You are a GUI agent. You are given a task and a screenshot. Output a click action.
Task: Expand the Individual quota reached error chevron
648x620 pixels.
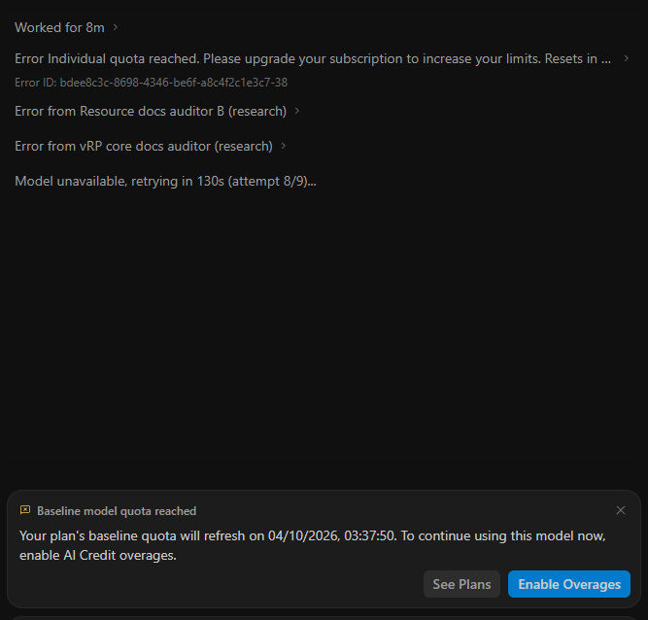626,58
